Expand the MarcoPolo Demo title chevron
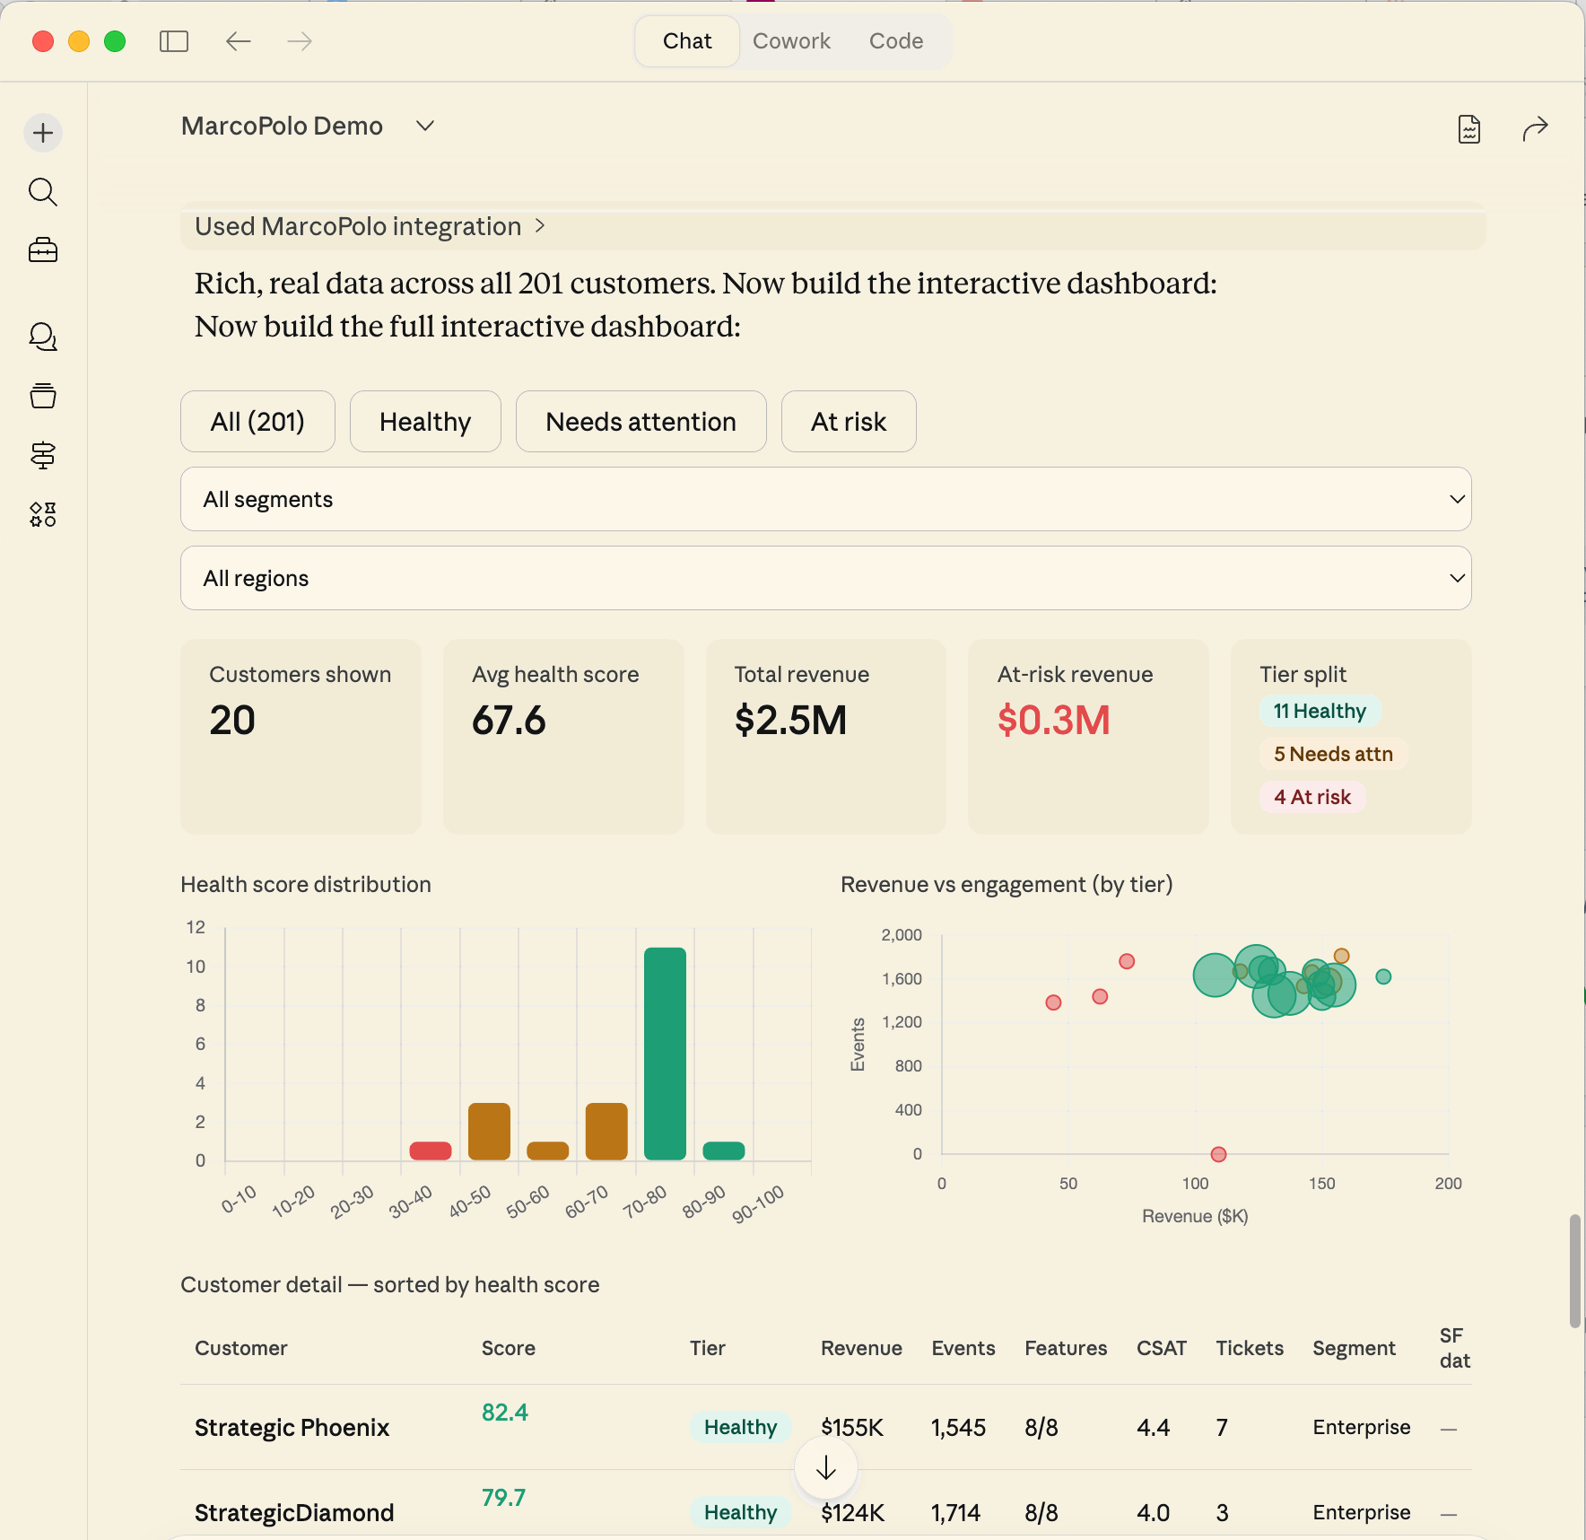This screenshot has height=1540, width=1586. (425, 126)
